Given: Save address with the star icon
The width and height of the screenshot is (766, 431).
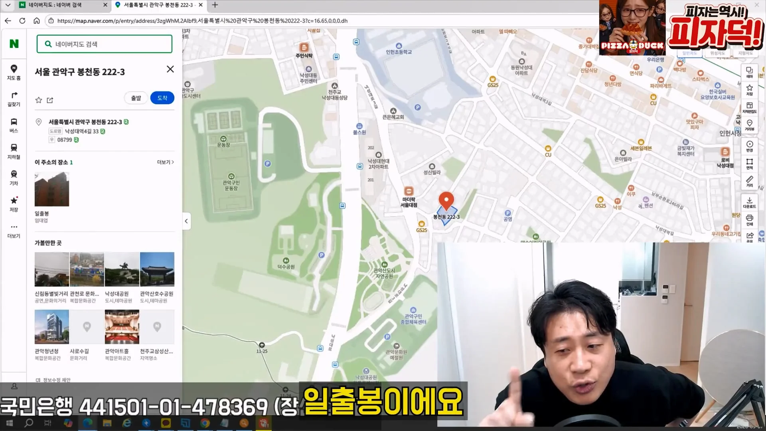Looking at the screenshot, I should (39, 100).
